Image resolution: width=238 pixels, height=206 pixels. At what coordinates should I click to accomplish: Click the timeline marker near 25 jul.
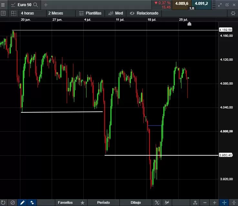pos(189,24)
